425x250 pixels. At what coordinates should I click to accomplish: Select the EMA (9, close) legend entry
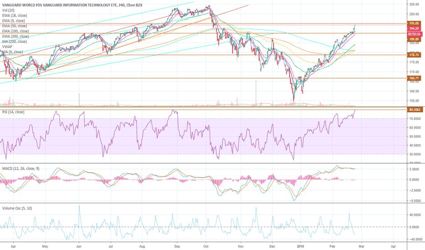pos(14,20)
